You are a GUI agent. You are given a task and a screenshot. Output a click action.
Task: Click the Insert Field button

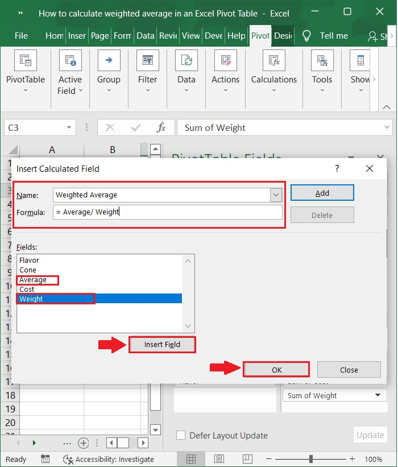162,345
